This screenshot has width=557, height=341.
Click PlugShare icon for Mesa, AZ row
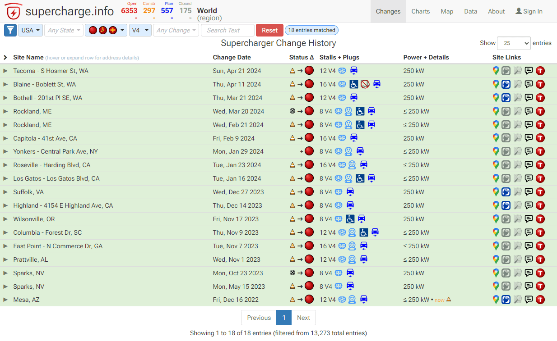506,300
